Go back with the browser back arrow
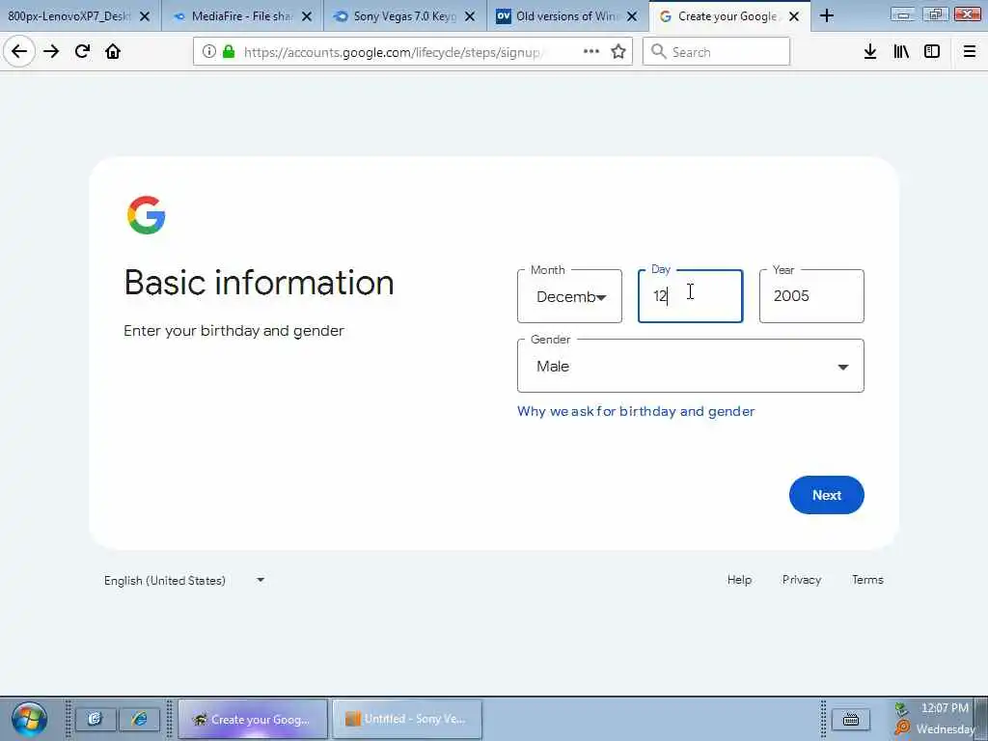Screen dimensions: 988x741 pos(19,52)
